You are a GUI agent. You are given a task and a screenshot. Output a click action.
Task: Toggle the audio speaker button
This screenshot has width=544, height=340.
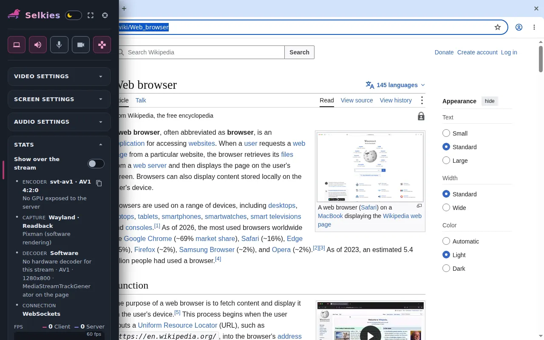(x=38, y=45)
